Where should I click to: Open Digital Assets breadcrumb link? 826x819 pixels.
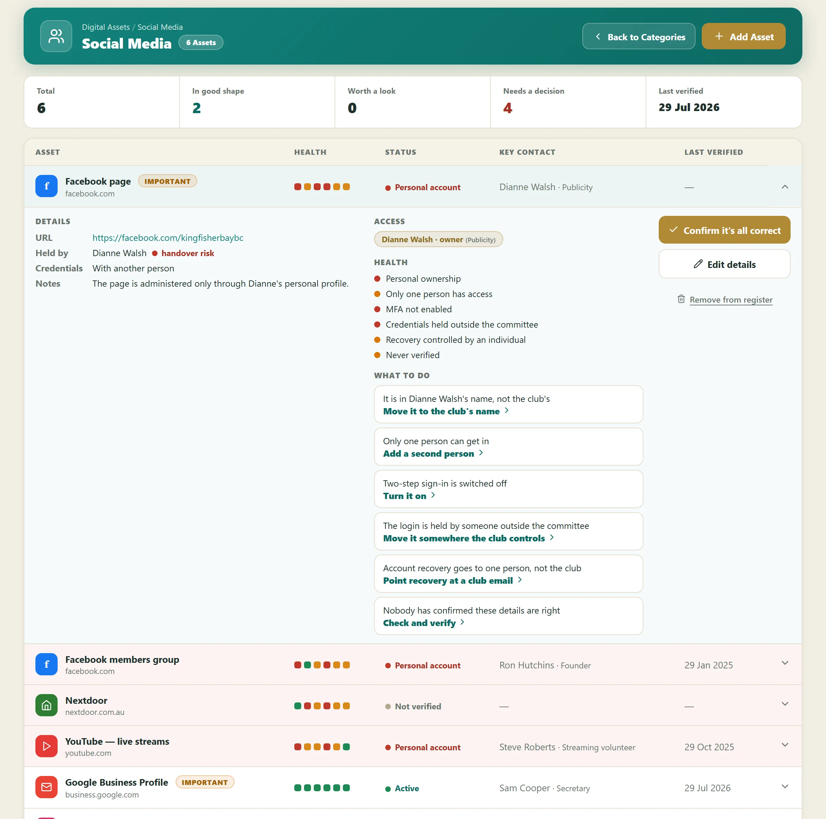pyautogui.click(x=106, y=27)
